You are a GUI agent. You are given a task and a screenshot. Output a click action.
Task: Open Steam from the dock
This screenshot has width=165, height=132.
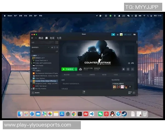[124, 114]
